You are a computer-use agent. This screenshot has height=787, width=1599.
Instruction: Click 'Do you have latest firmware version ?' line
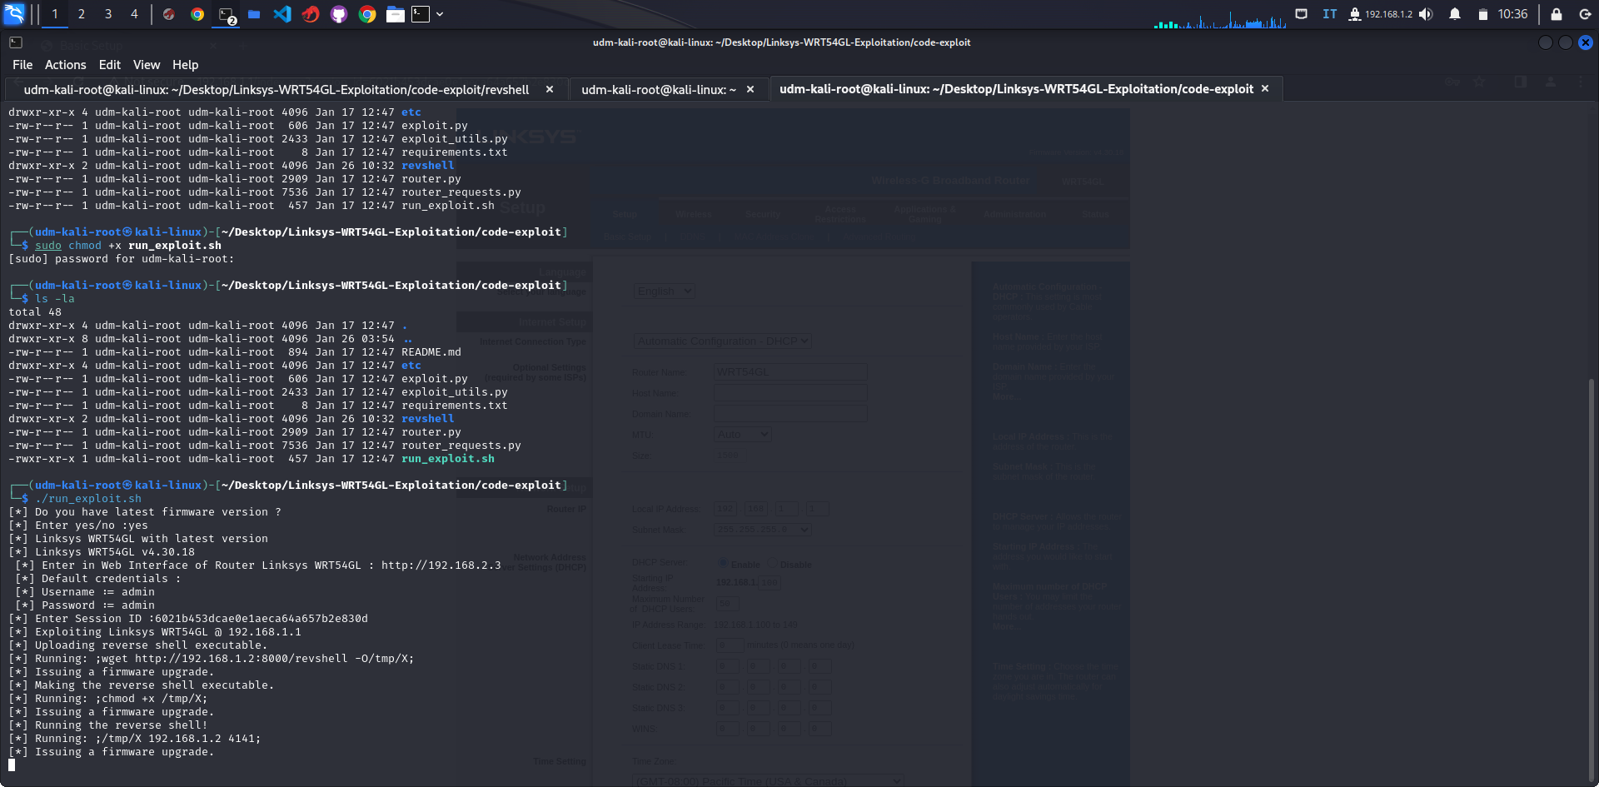click(145, 512)
